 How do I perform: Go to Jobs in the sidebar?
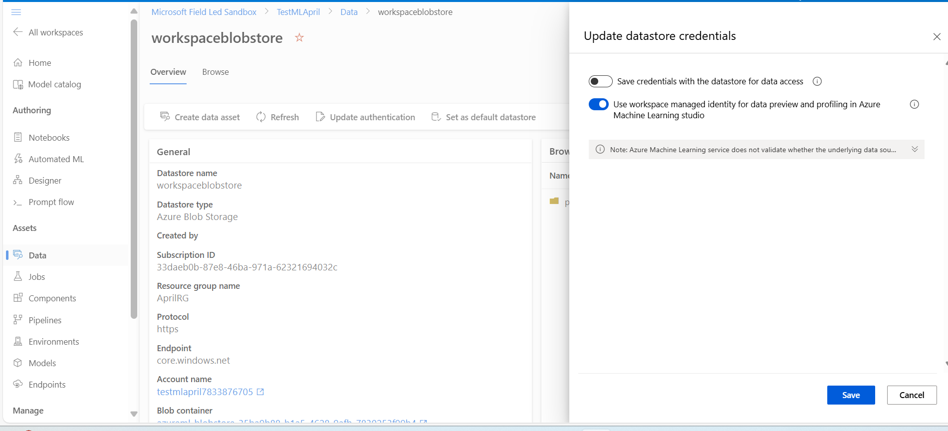[37, 277]
